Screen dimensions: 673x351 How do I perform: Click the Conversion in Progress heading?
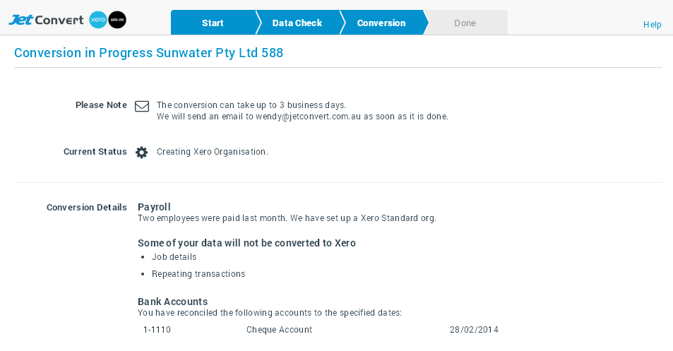click(x=148, y=53)
